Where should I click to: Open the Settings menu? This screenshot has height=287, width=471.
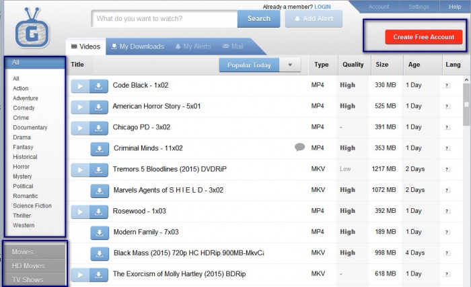click(x=419, y=7)
